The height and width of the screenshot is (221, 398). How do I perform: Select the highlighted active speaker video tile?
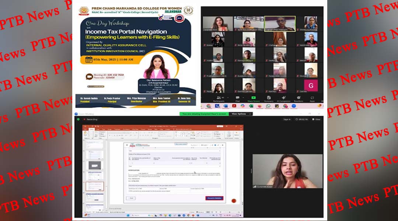(x=280, y=24)
